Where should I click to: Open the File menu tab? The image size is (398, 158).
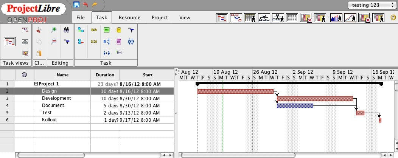point(81,17)
